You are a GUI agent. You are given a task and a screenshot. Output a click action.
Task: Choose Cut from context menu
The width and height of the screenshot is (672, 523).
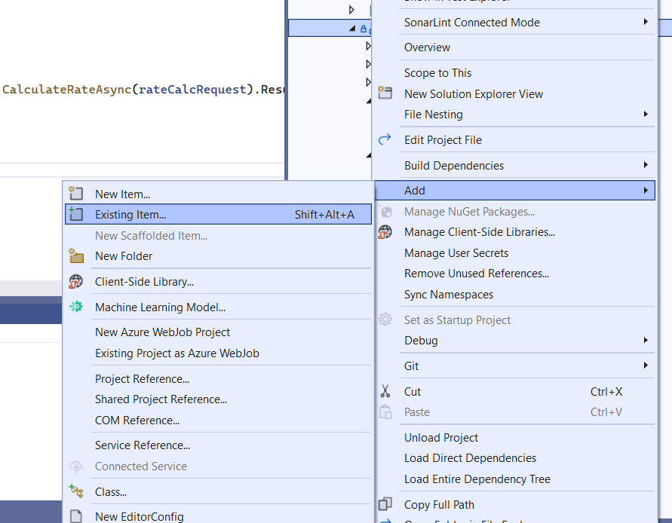[x=515, y=392]
